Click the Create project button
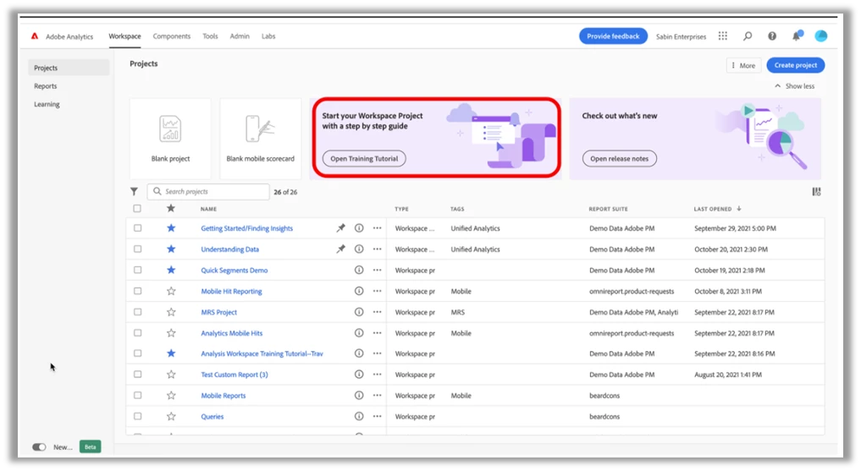861x471 pixels. [x=796, y=65]
